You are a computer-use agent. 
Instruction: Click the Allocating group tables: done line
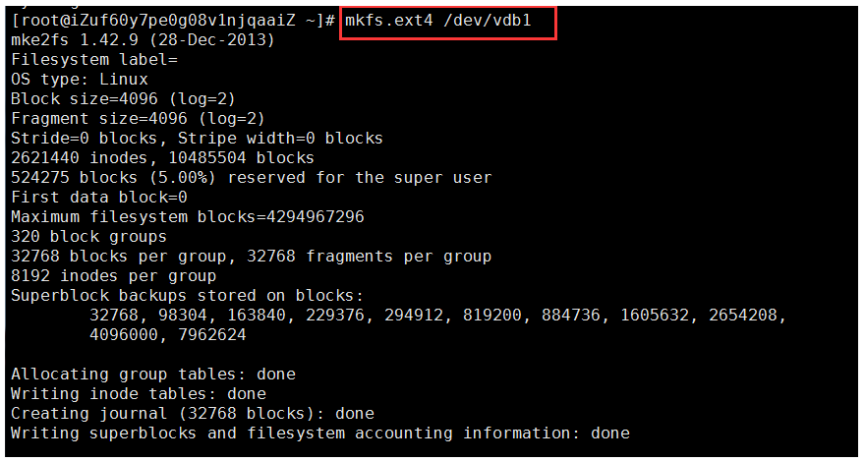point(152,375)
